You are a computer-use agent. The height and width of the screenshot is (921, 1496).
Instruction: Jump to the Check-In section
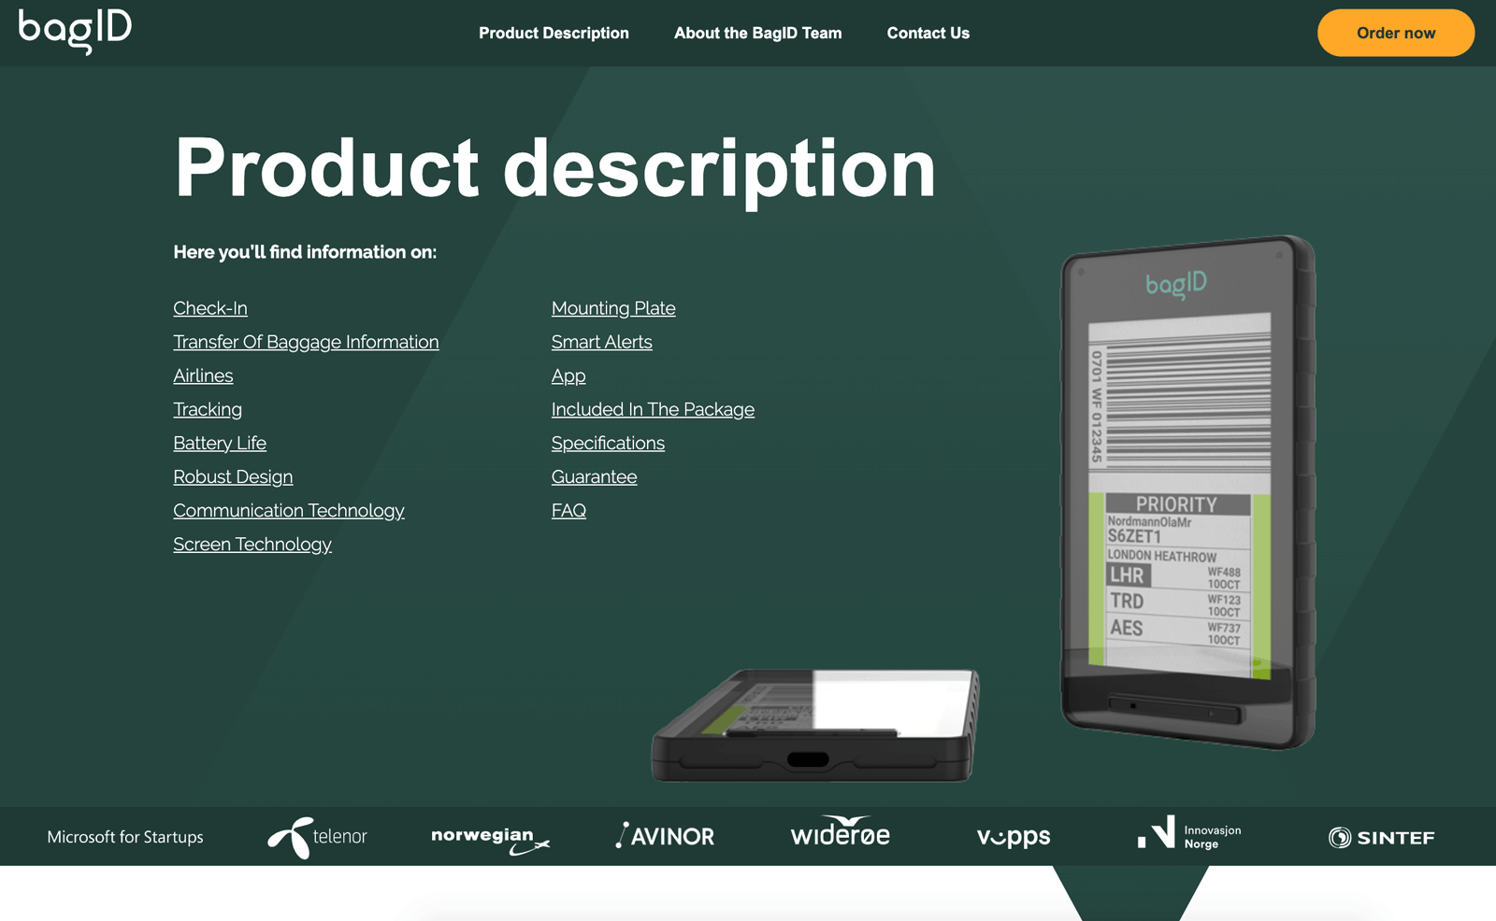tap(210, 308)
